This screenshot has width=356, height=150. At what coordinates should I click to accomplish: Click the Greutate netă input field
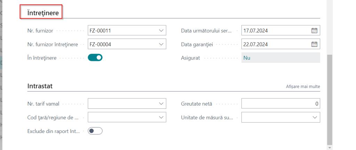point(280,104)
